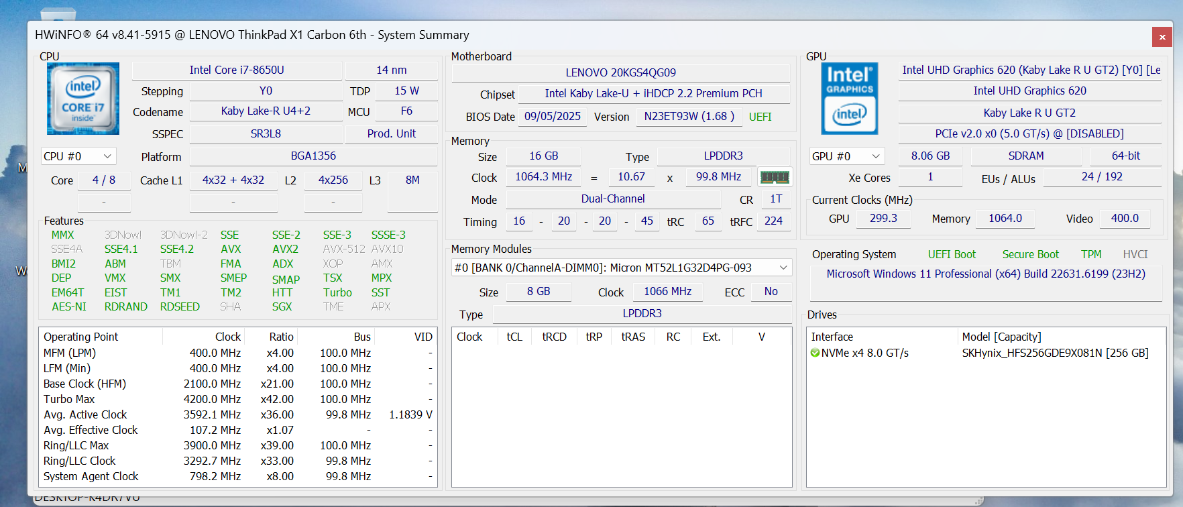The height and width of the screenshot is (507, 1183).
Task: Click the memory clock 1064.3 MHz value
Action: point(544,176)
